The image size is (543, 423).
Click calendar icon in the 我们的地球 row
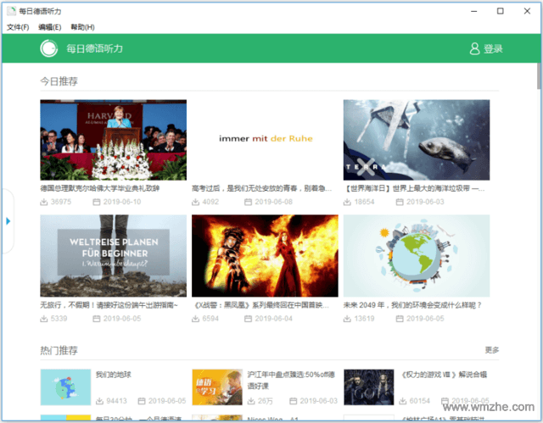pyautogui.click(x=142, y=401)
